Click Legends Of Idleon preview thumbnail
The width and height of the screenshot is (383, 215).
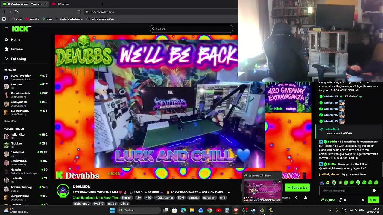point(262,191)
